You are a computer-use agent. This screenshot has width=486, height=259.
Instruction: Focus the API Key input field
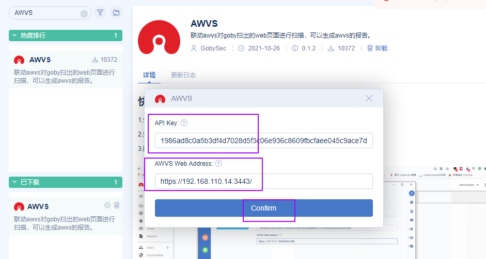click(264, 141)
